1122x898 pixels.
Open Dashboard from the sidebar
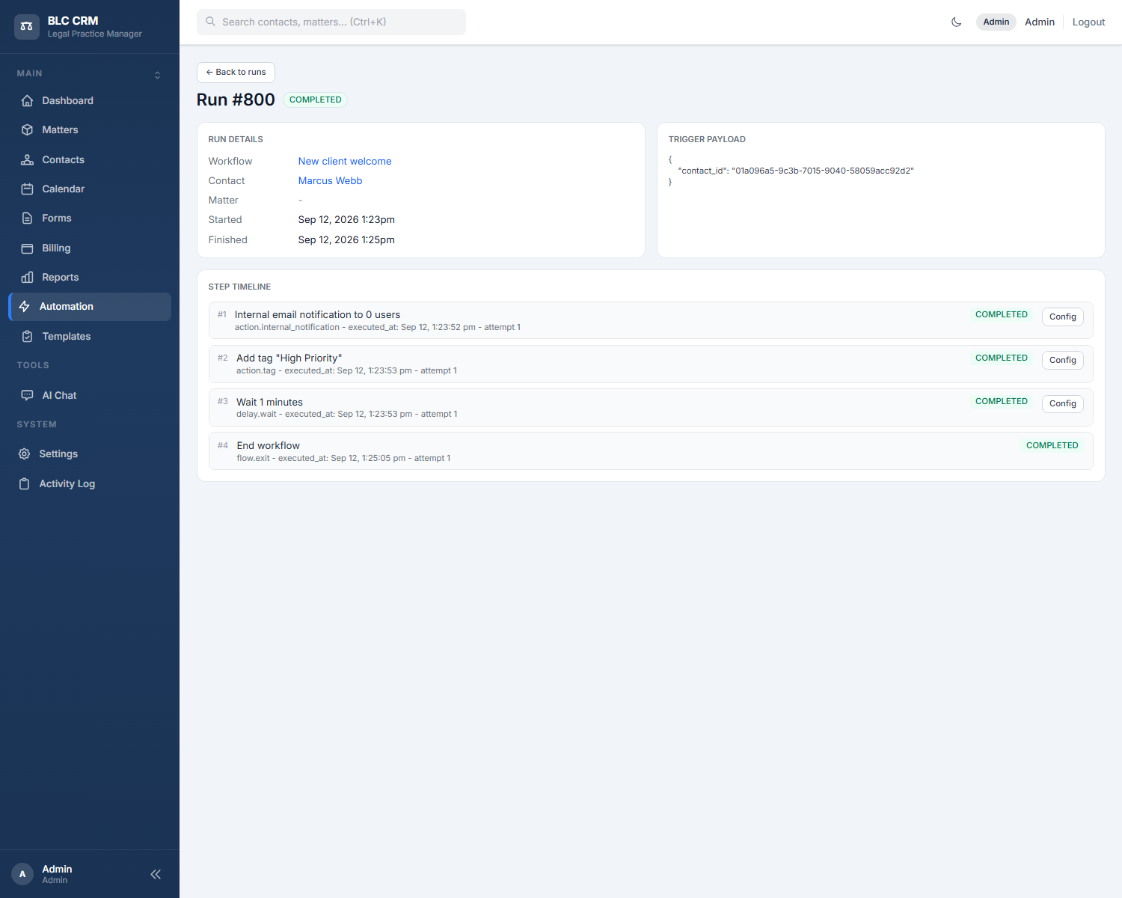90,100
